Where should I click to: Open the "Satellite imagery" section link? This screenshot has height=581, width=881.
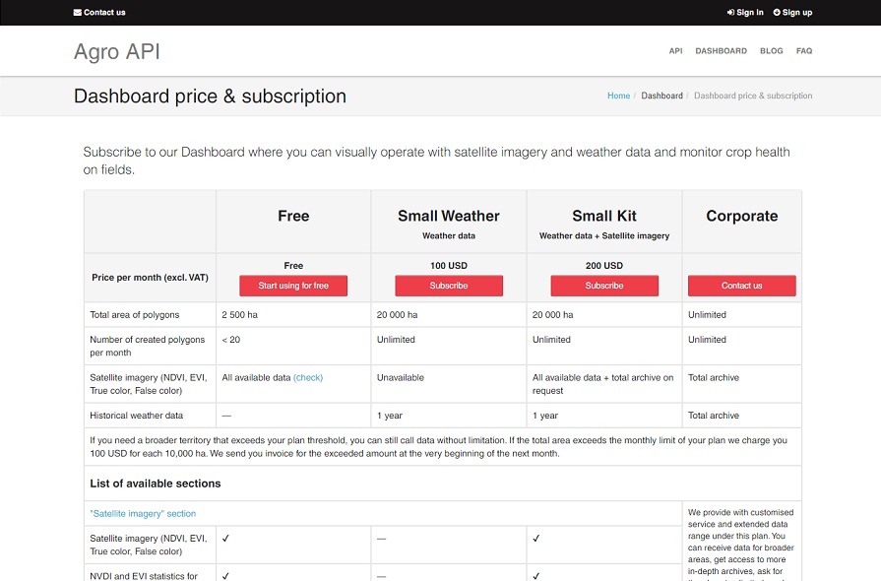[x=143, y=514]
